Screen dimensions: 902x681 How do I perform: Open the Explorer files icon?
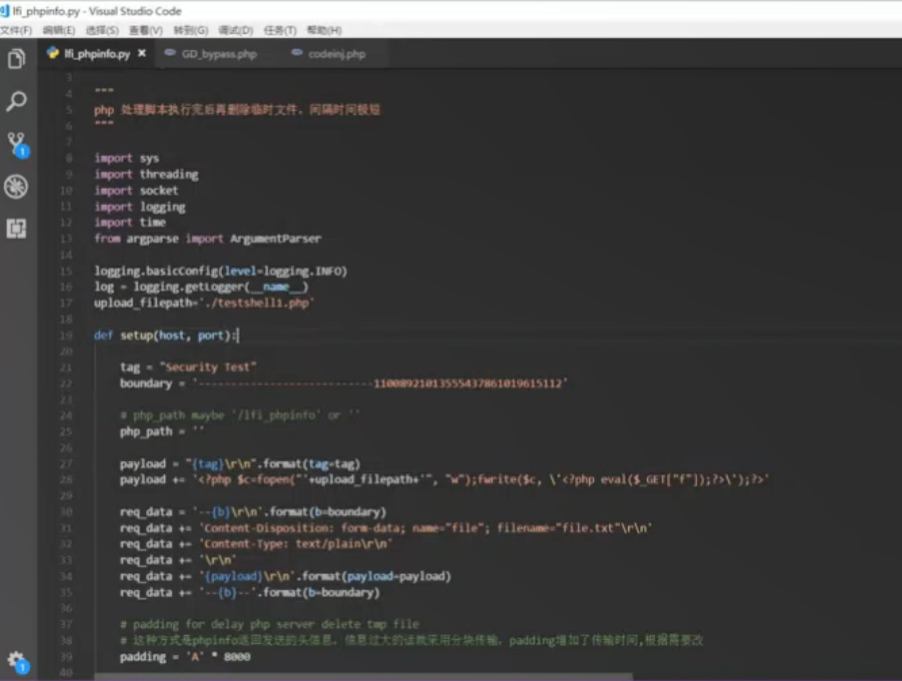coord(16,59)
